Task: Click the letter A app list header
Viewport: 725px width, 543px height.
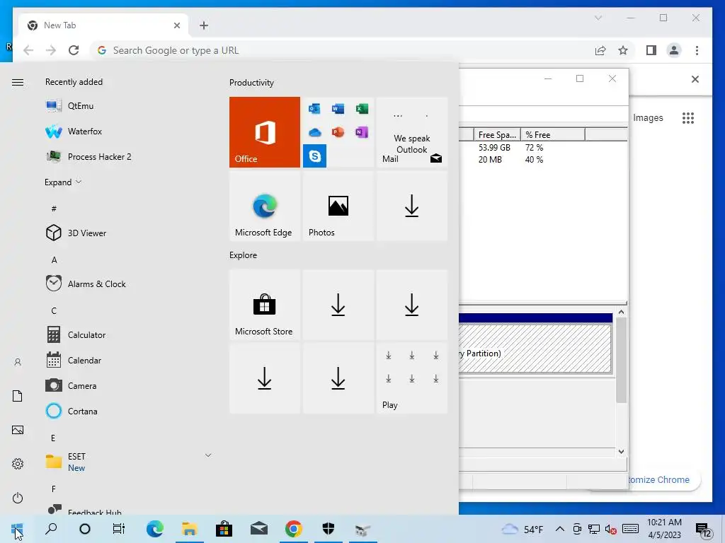Action: [x=54, y=260]
